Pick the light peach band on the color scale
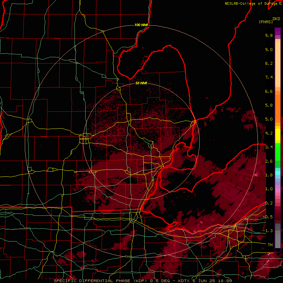The height and width of the screenshot is (283, 283). (278, 63)
